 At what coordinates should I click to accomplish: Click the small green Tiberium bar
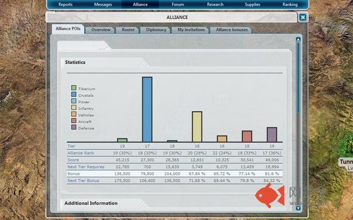122,140
